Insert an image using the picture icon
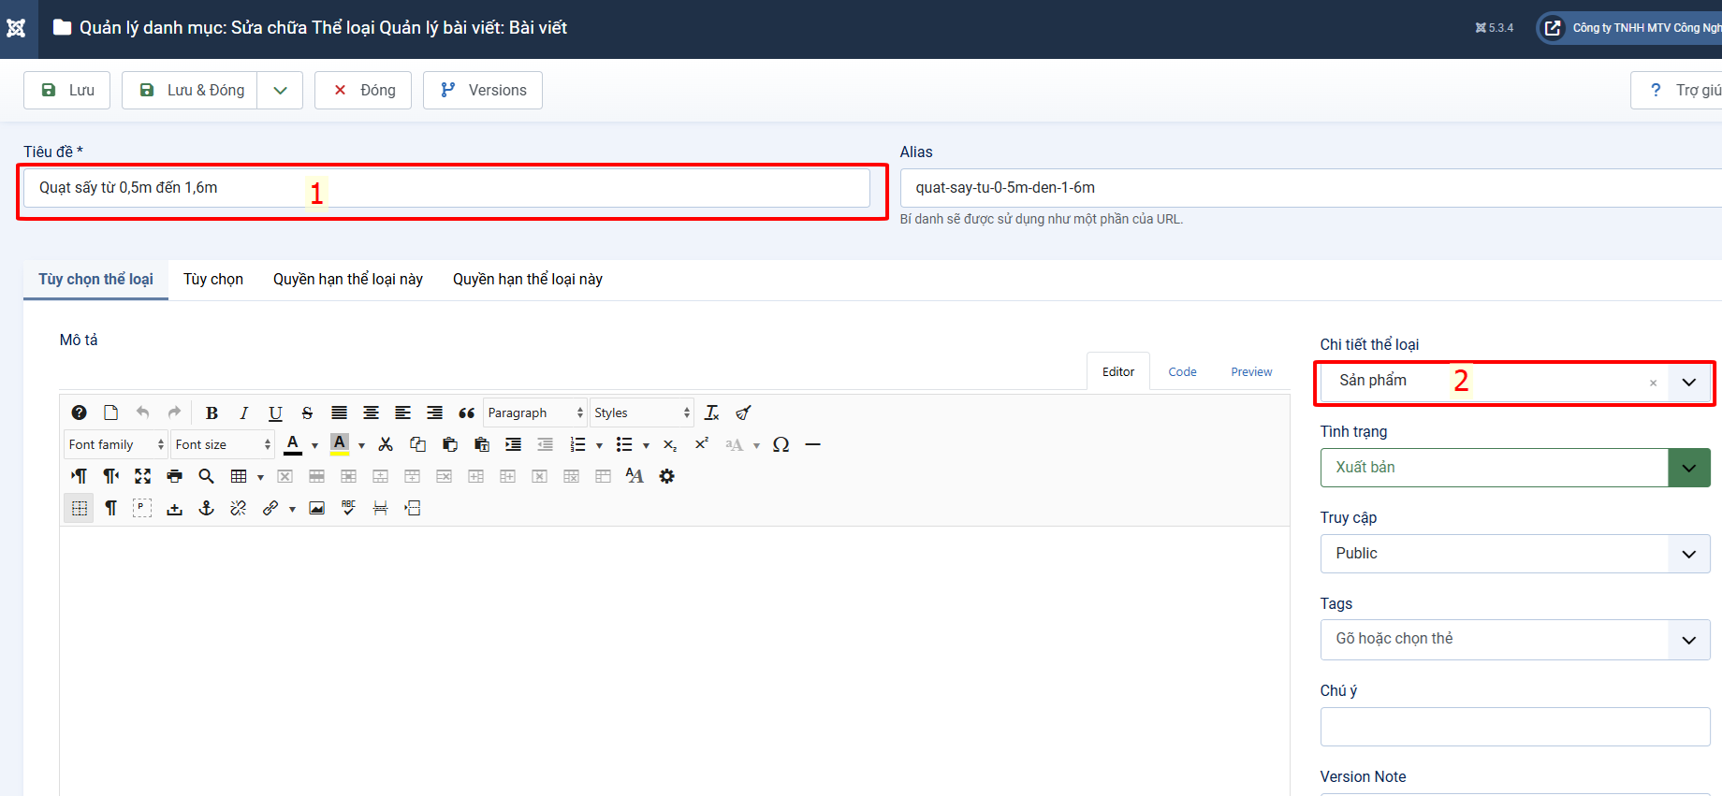 317,508
